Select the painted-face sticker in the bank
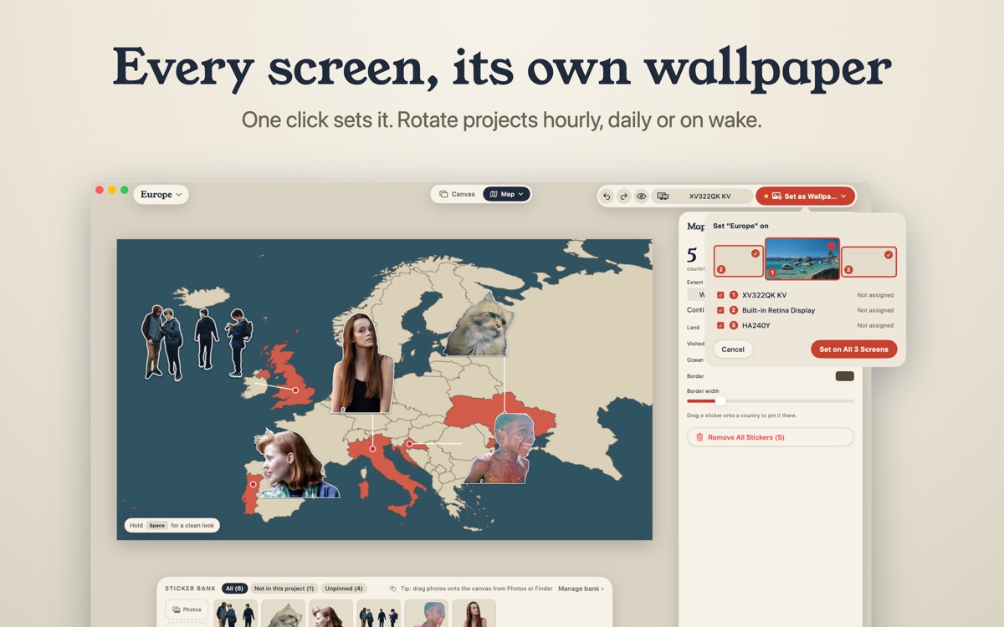This screenshot has height=627, width=1004. point(427,613)
